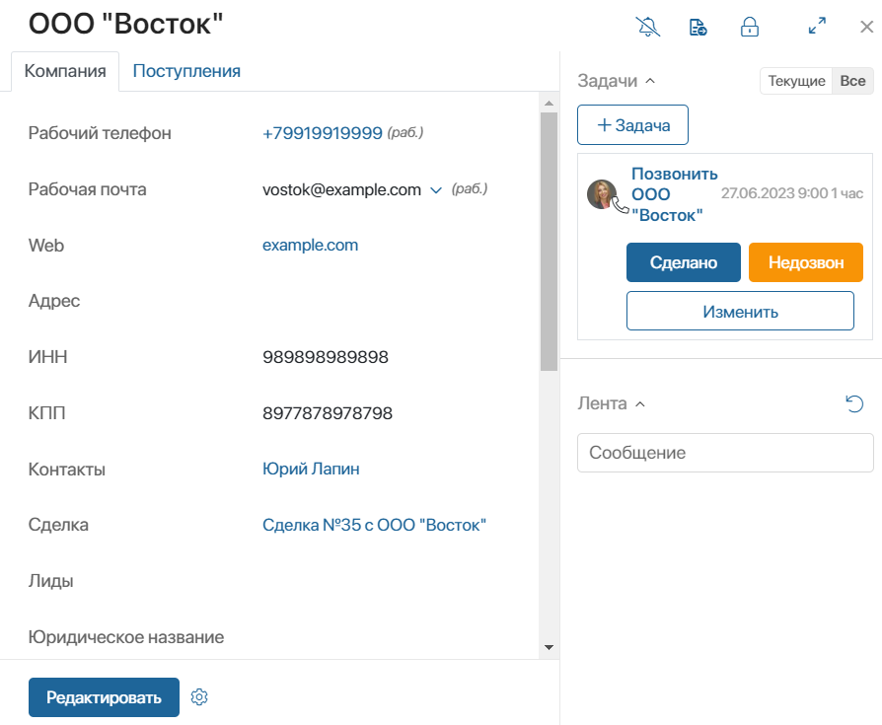
Task: Show Текущие tasks filter
Action: click(796, 81)
